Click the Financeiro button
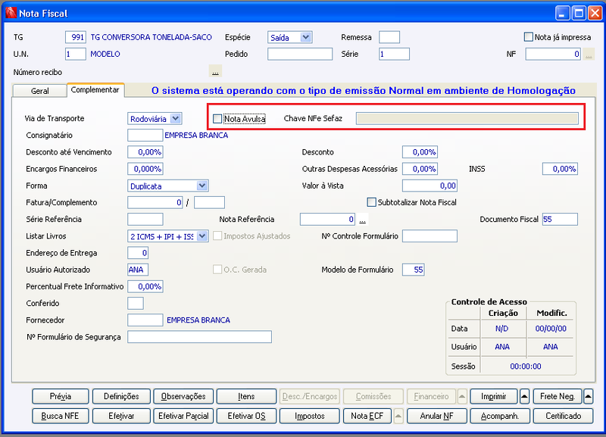 (x=431, y=396)
